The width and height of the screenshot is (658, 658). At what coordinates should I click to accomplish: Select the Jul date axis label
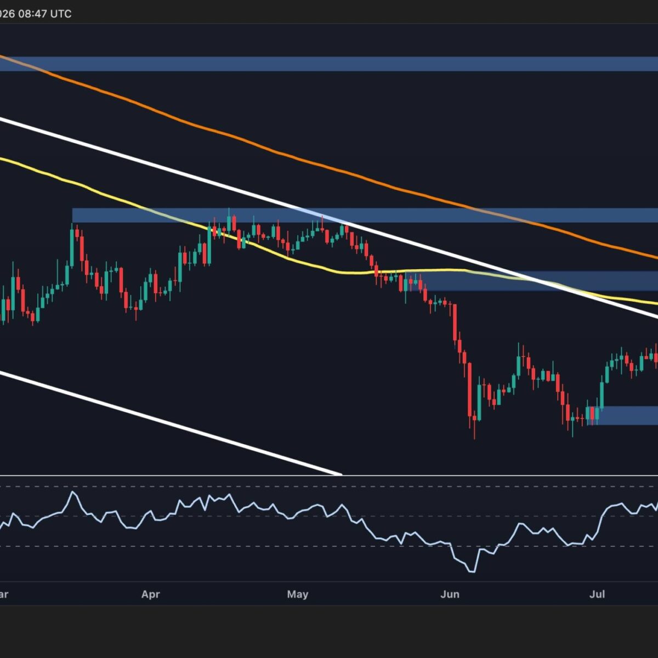[597, 594]
